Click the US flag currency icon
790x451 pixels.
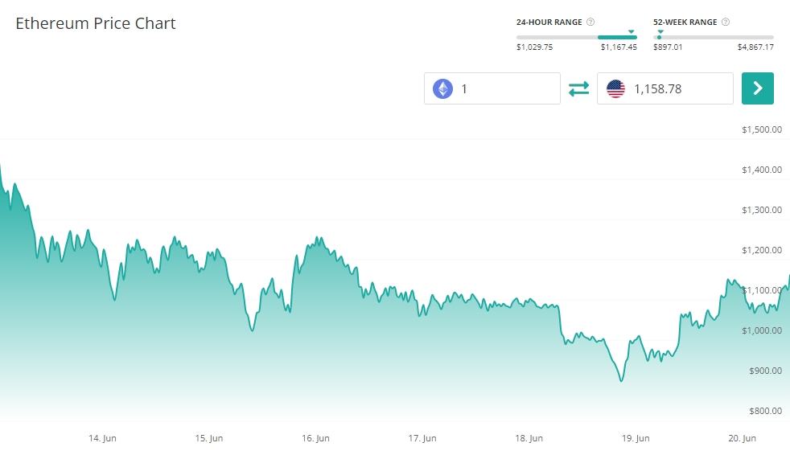point(615,88)
